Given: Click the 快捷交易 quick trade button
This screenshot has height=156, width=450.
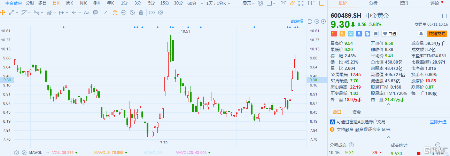Looking at the screenshot, I should coord(437,34).
